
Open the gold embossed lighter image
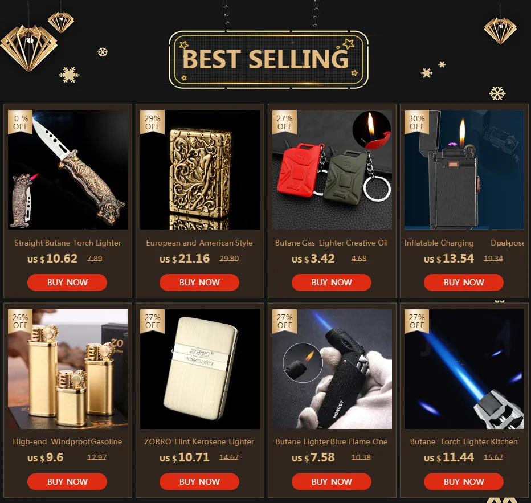pos(200,170)
